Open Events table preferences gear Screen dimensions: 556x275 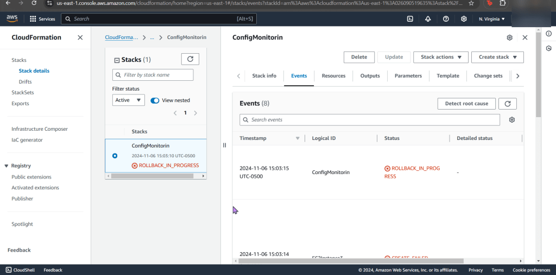pos(511,120)
